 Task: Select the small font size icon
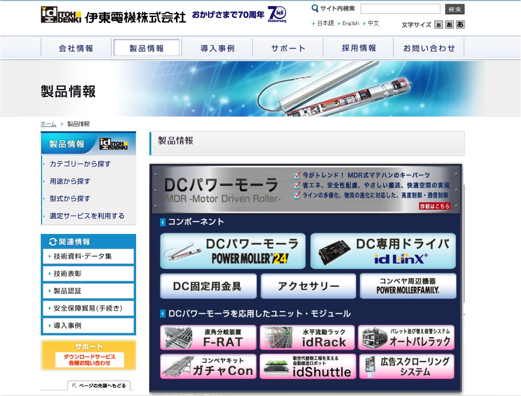coord(439,25)
